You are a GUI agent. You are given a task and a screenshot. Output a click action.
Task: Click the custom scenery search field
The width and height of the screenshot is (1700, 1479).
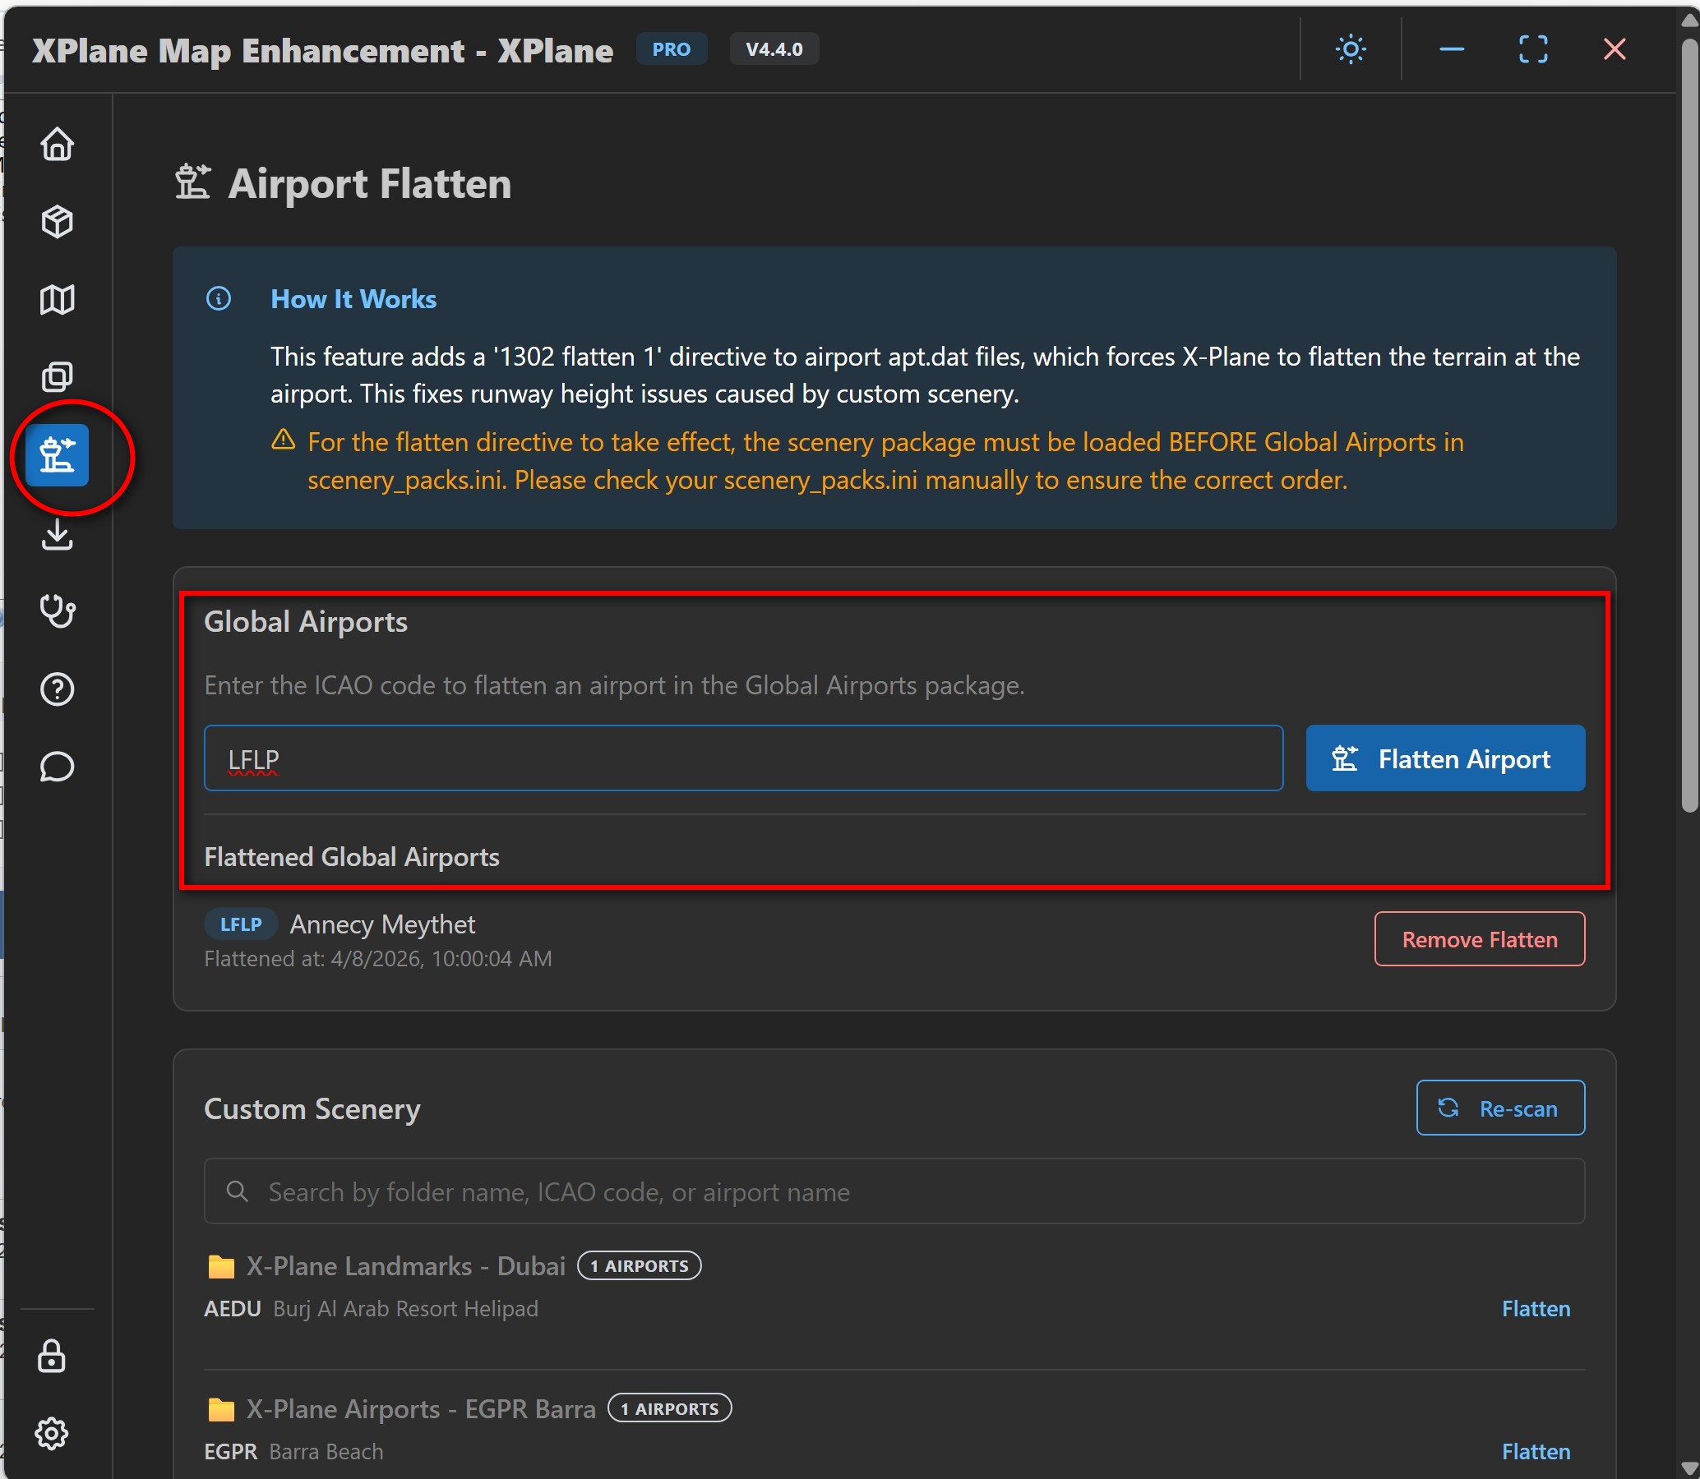894,1191
